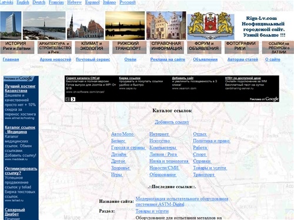
Task: Open Объявления link
Action: pos(205,59)
